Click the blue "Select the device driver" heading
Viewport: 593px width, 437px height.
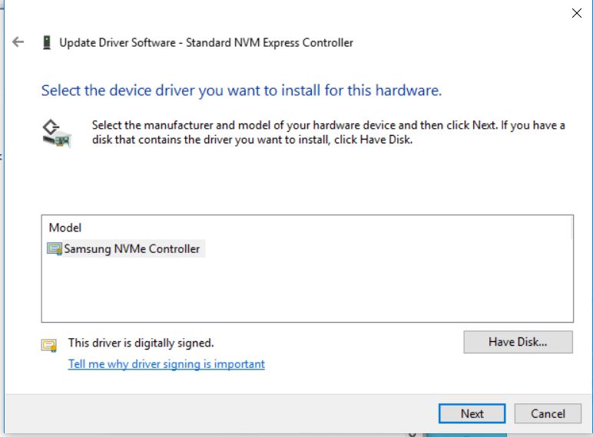(241, 91)
